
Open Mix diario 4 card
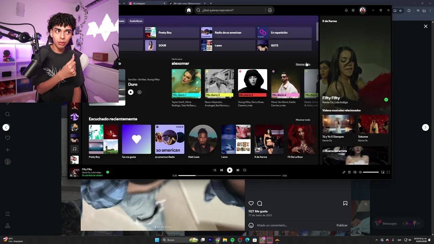point(285,88)
